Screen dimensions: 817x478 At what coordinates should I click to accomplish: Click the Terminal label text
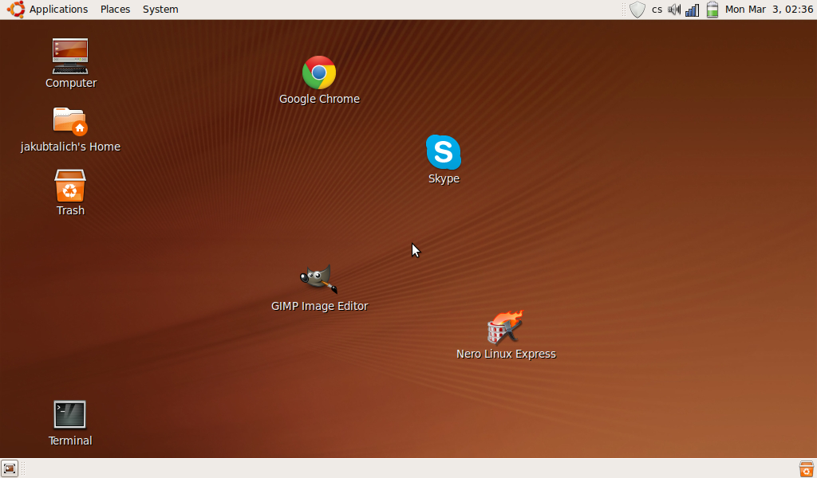[x=70, y=441]
